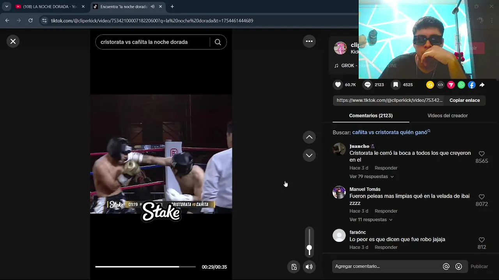Save video with bookmark icon
This screenshot has width=499, height=280.
[396, 84]
